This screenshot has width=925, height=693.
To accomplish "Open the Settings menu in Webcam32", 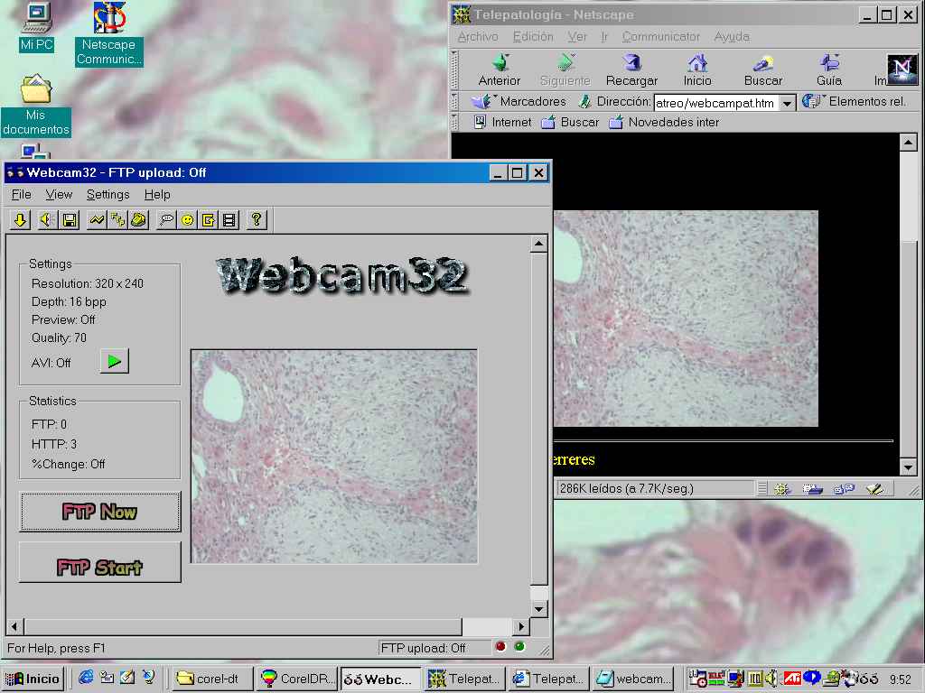I will [x=107, y=194].
